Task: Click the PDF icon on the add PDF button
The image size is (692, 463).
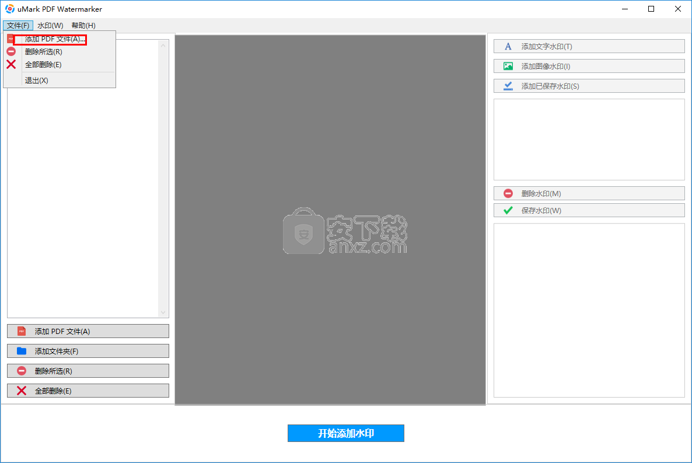Action: click(22, 331)
